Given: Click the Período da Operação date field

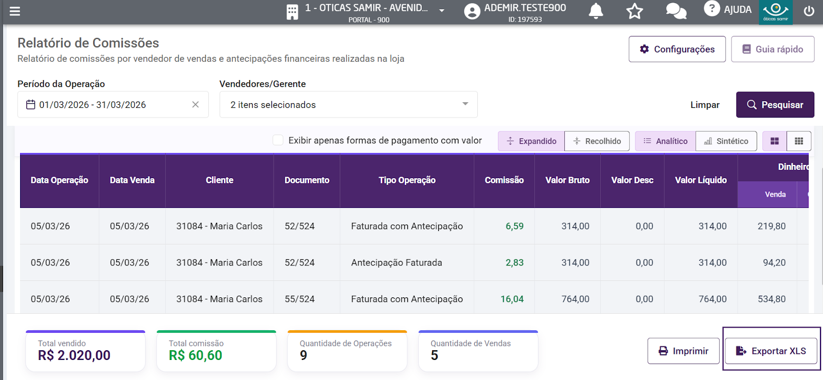Looking at the screenshot, I should tap(103, 105).
